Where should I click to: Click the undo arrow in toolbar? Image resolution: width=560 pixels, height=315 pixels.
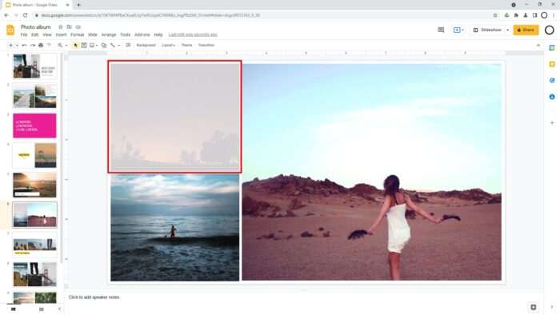[x=24, y=46]
